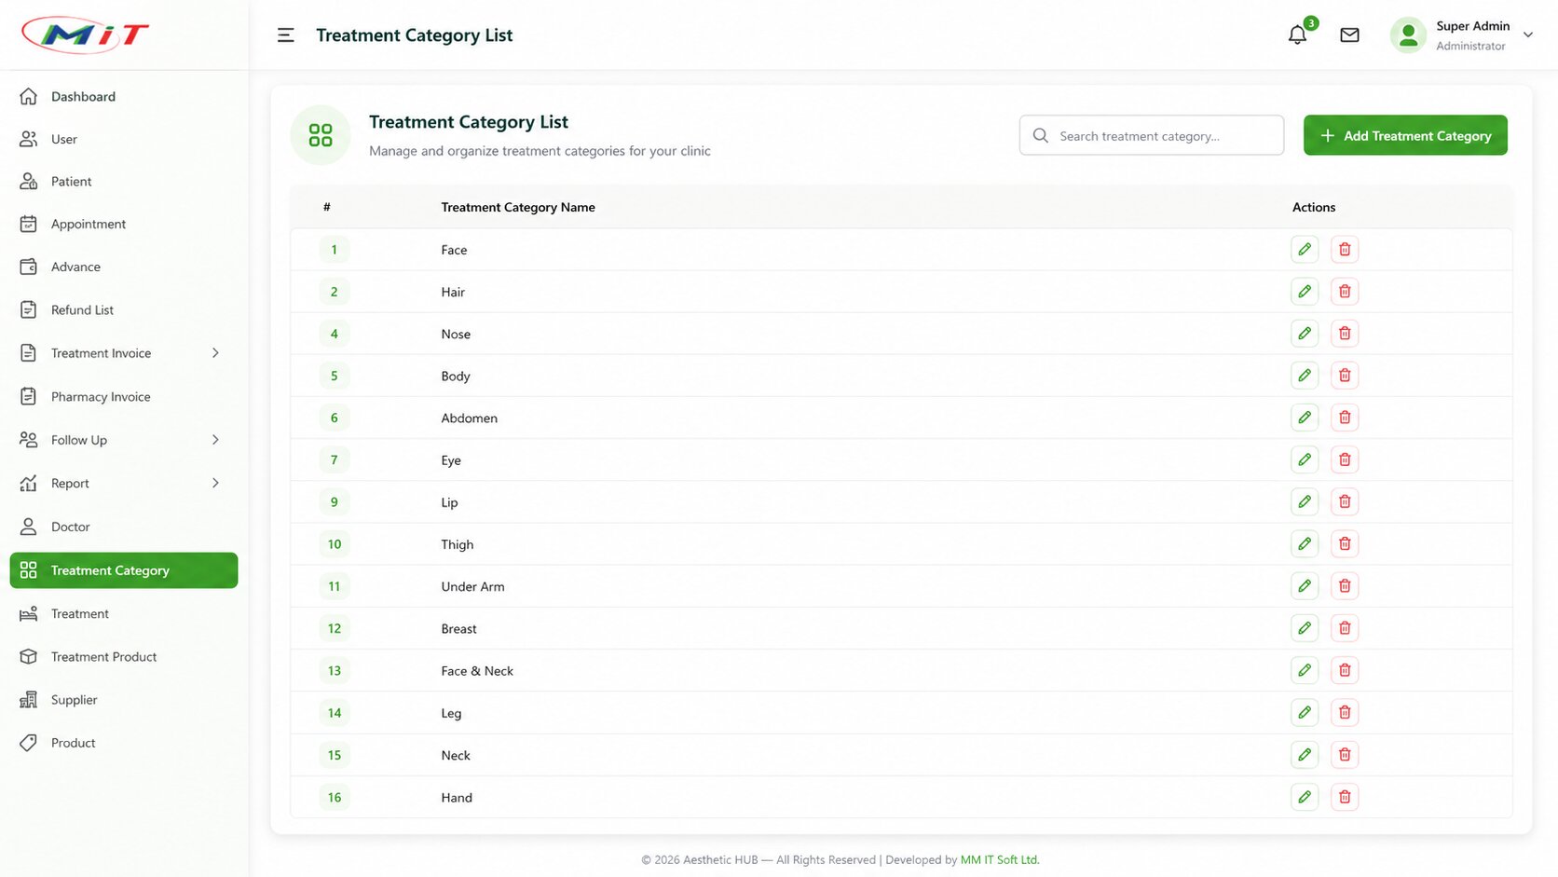1558x877 pixels.
Task: Open the Patient page
Action: click(124, 182)
